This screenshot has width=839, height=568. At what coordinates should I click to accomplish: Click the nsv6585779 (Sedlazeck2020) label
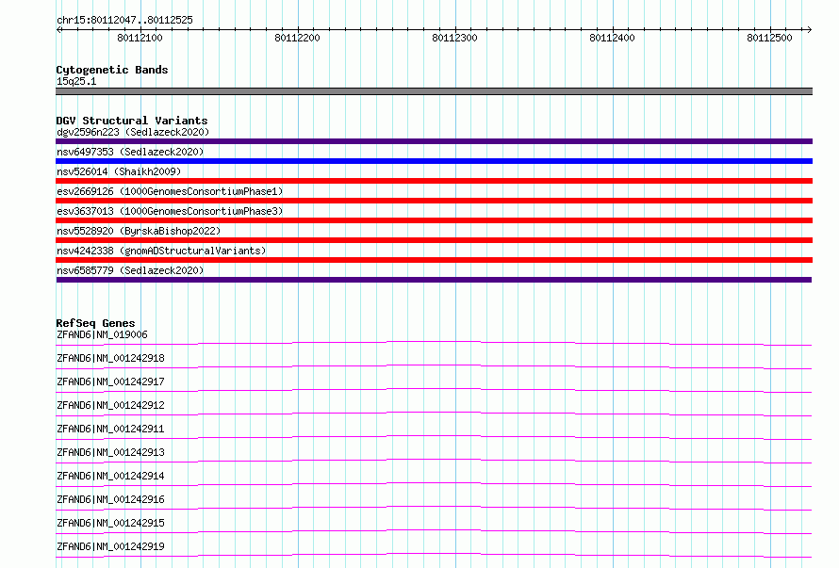point(130,270)
